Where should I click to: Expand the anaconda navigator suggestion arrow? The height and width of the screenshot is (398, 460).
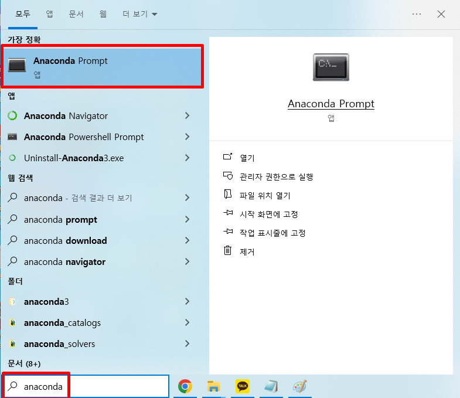click(187, 261)
